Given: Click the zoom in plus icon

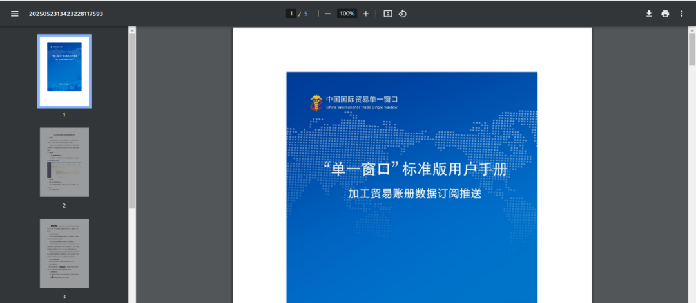Looking at the screenshot, I should pyautogui.click(x=366, y=14).
